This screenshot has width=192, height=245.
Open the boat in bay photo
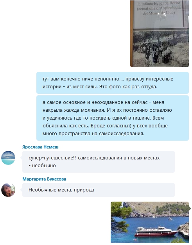tap(150, 222)
